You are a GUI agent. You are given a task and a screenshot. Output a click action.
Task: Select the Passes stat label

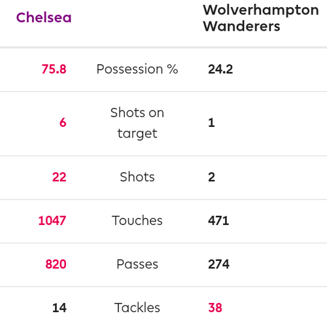click(x=137, y=264)
